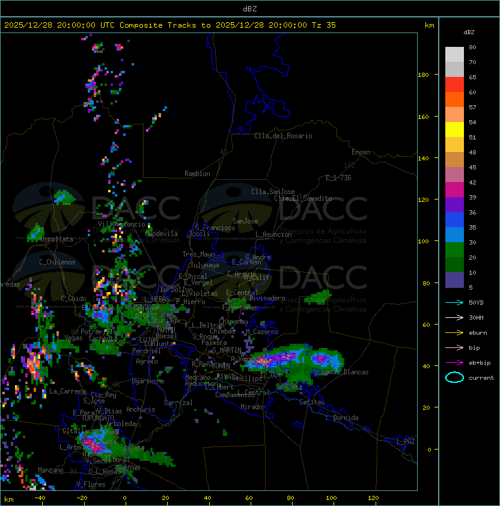Click the cyan 'current' ellipse legend symbol
The image size is (500, 506).
(x=454, y=377)
